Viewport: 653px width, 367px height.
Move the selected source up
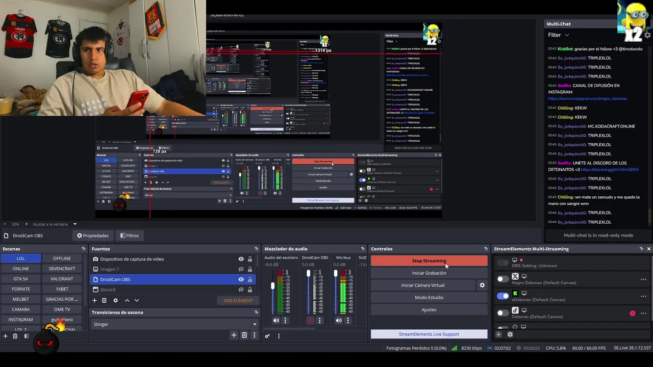(127, 300)
